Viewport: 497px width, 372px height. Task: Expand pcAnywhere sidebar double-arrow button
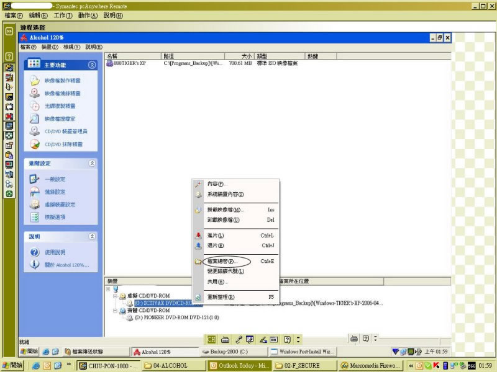pyautogui.click(x=9, y=31)
